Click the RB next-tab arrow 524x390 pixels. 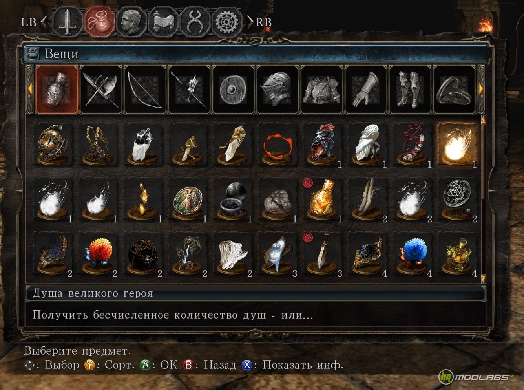[x=250, y=22]
